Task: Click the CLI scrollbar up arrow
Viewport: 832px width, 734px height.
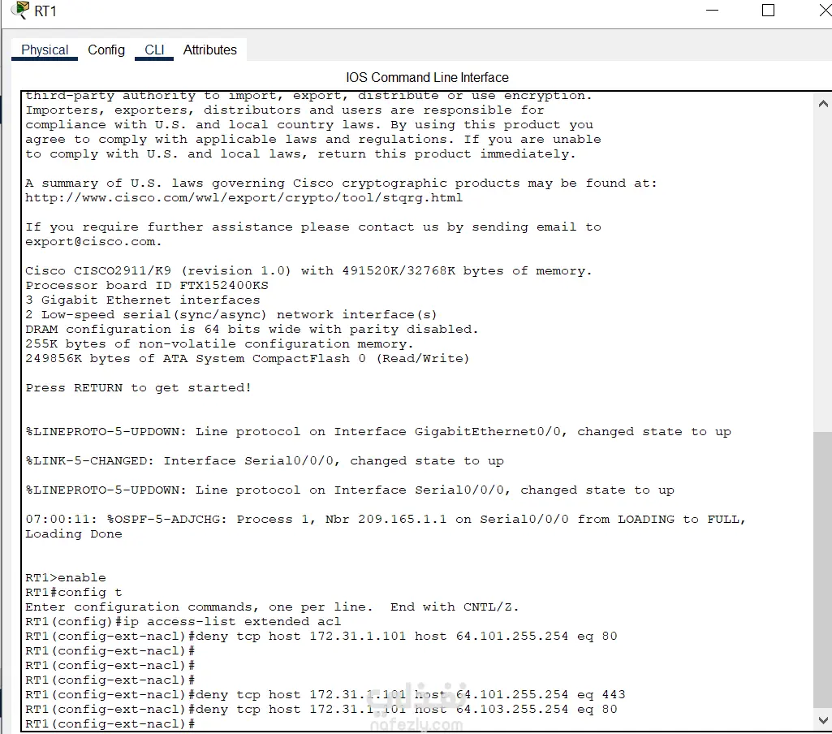Action: [x=823, y=104]
